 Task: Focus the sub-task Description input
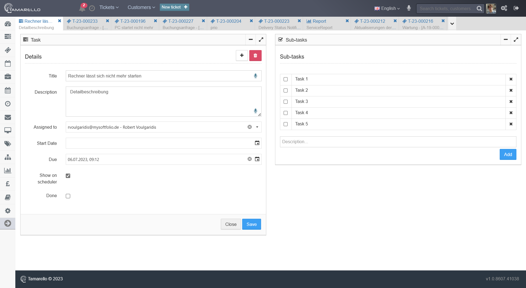coord(398,142)
